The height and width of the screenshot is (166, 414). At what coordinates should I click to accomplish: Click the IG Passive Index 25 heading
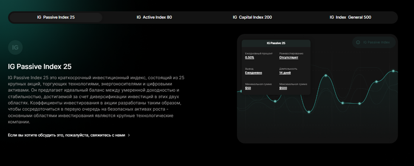point(40,66)
